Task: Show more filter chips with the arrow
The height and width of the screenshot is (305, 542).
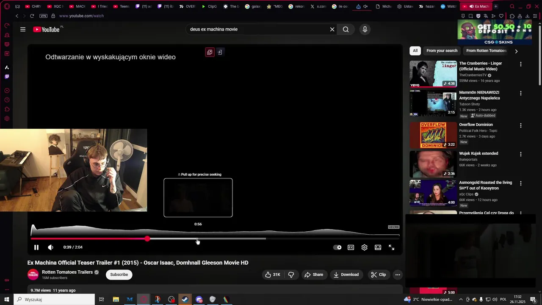Action: 516,51
